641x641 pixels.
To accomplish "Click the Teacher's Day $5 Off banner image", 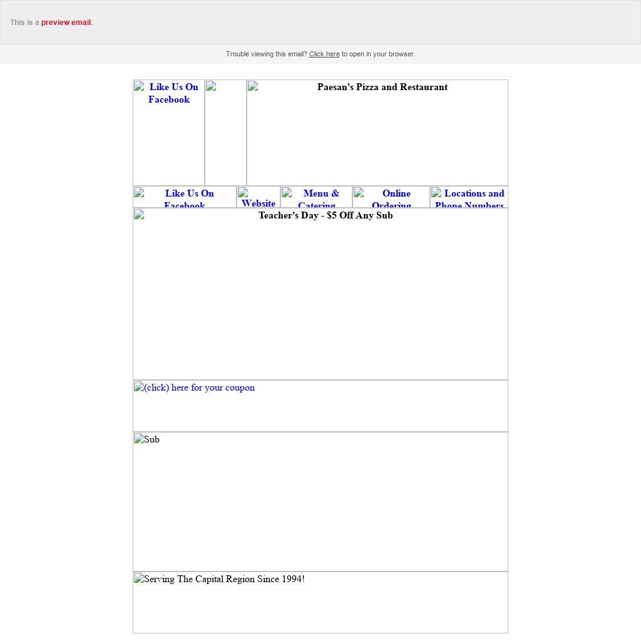I will pos(326,216).
